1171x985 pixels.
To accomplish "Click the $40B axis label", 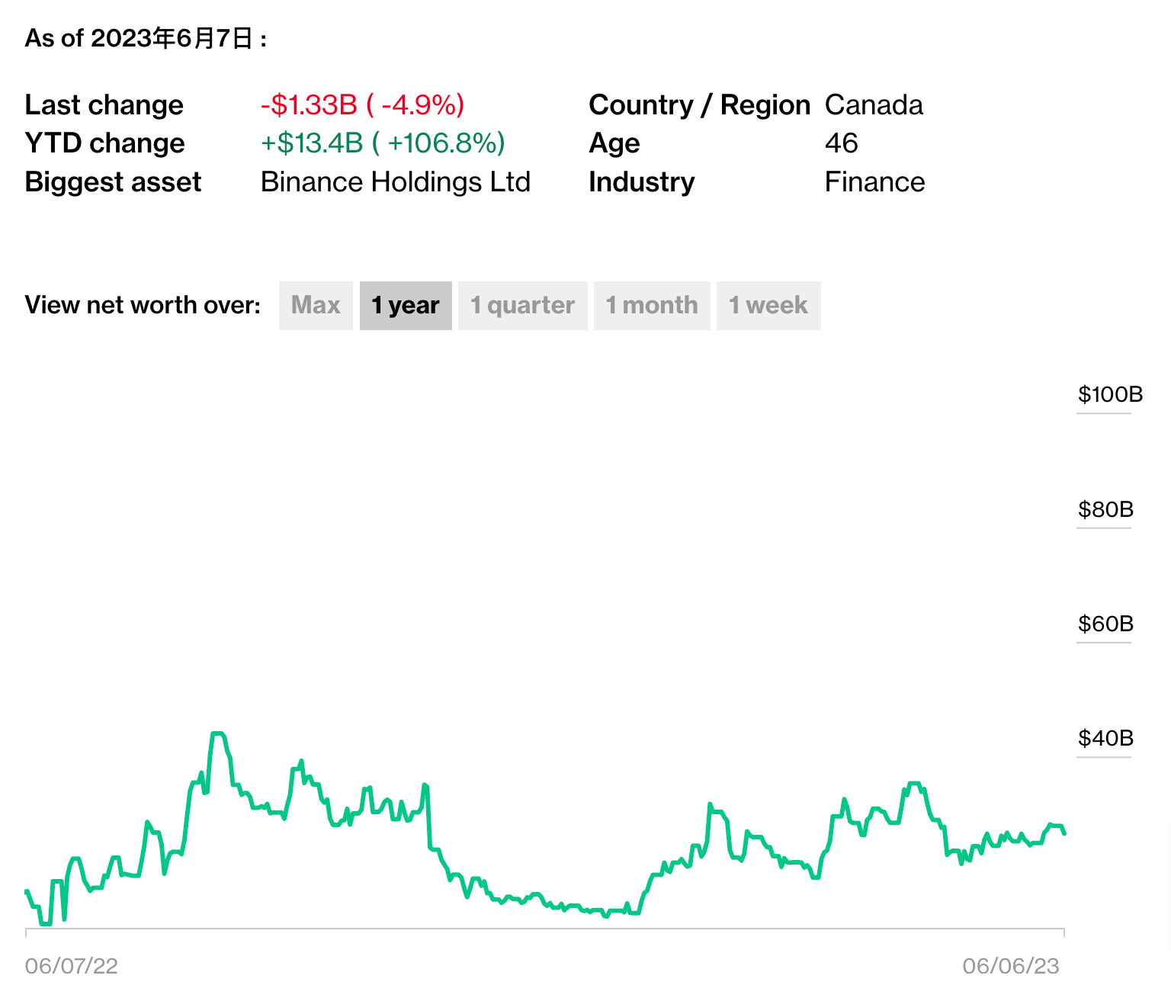I will (1105, 738).
